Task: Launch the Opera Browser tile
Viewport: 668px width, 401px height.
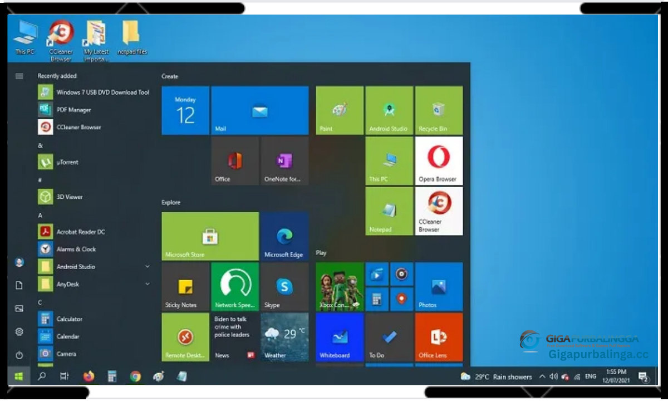Action: (439, 161)
